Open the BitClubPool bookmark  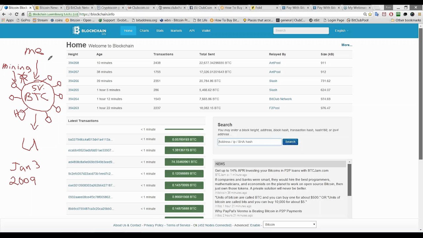coord(357,20)
